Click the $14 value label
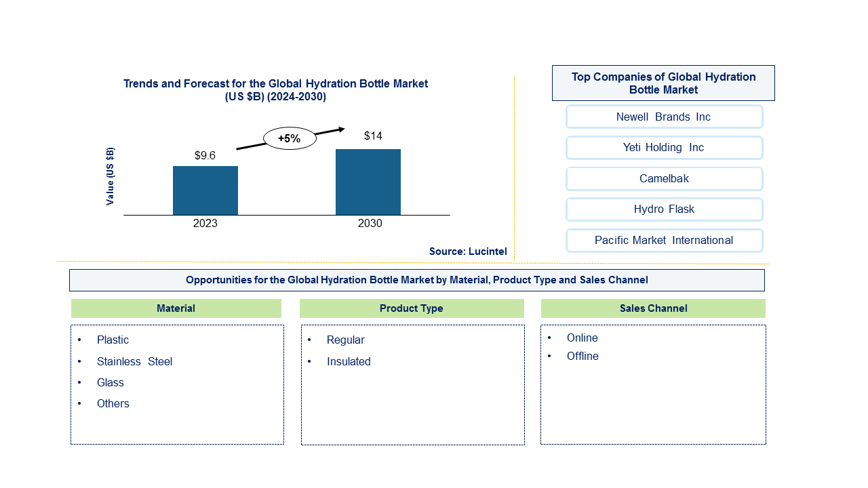This screenshot has height=488, width=868. tap(373, 136)
